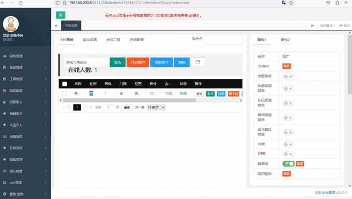
Task: Toggle the 全服禁言 switch
Action: (x=288, y=76)
